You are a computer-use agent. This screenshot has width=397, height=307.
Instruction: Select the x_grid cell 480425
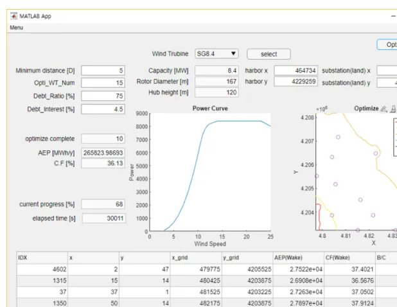point(196,281)
